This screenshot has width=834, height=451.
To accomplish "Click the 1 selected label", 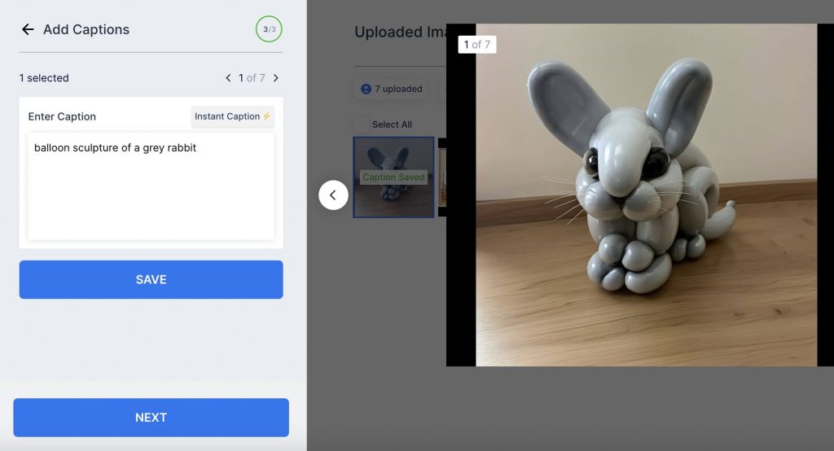I will [x=44, y=78].
